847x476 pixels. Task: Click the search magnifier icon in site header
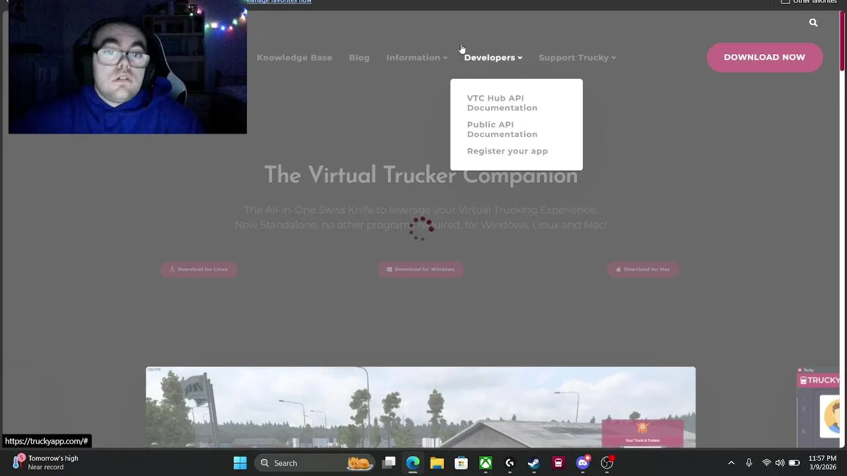(x=813, y=22)
